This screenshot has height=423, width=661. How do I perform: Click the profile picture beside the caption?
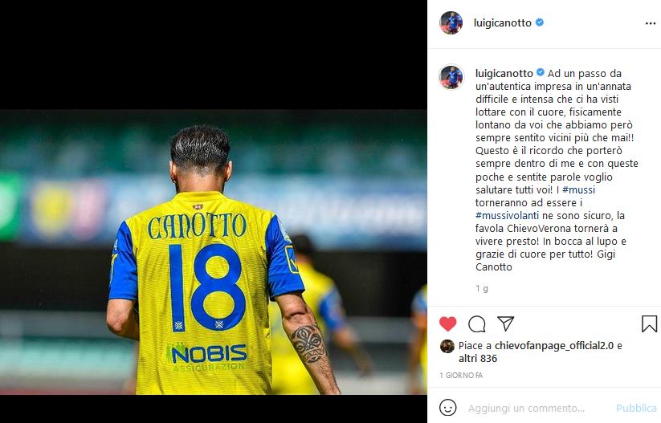point(451,77)
